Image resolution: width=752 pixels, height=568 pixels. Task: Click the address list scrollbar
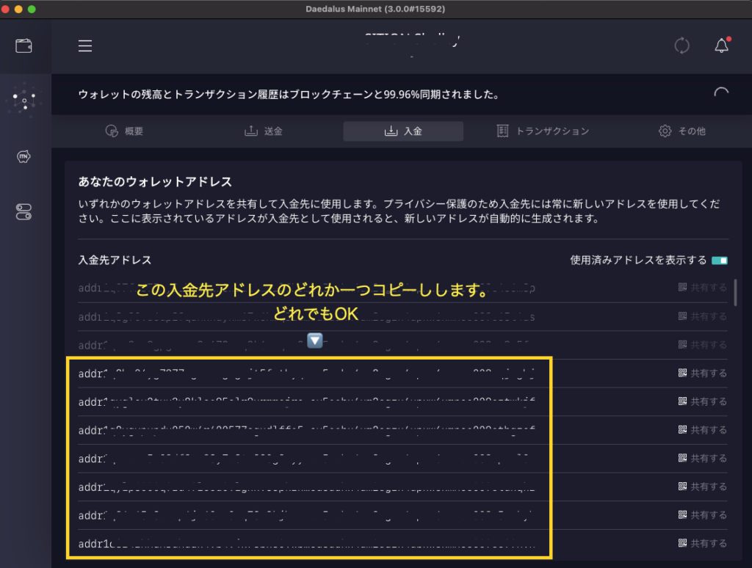(x=736, y=291)
